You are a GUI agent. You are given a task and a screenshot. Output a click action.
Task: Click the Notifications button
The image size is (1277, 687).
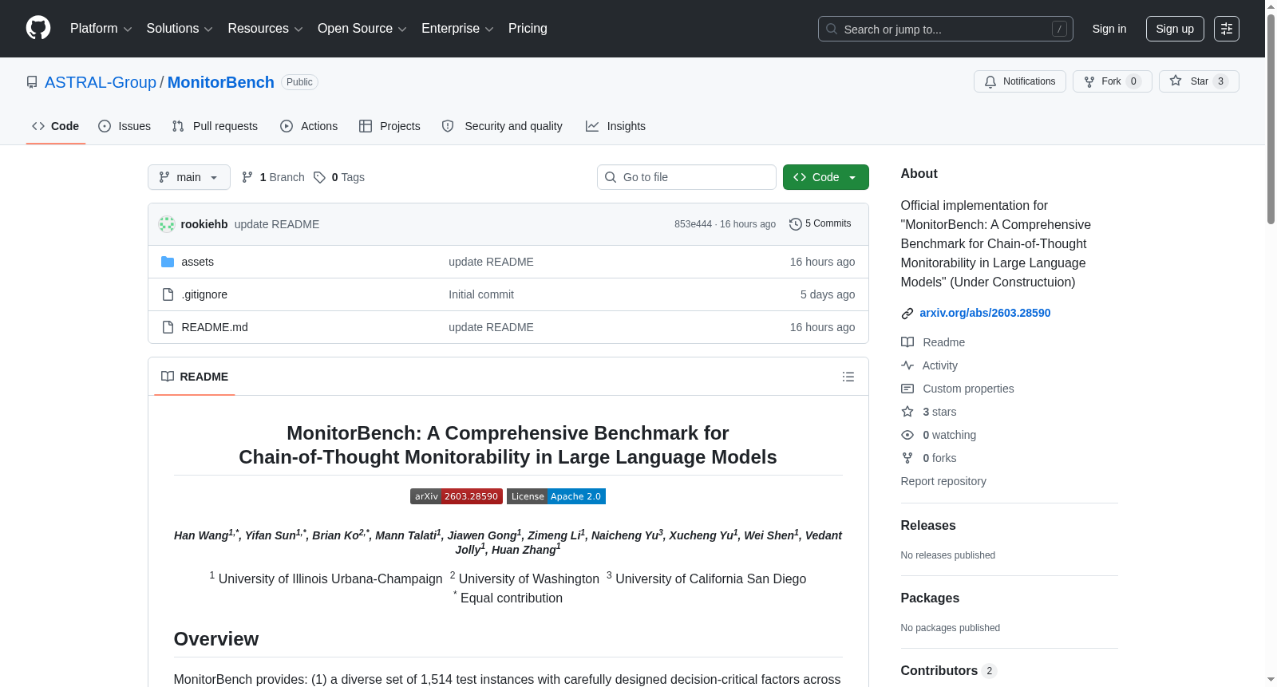[x=1020, y=81]
